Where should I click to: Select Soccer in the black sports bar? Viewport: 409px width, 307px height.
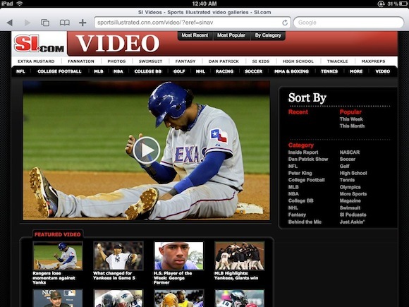(x=254, y=71)
